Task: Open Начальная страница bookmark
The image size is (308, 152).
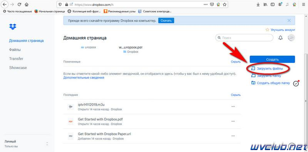Action: click(50, 12)
